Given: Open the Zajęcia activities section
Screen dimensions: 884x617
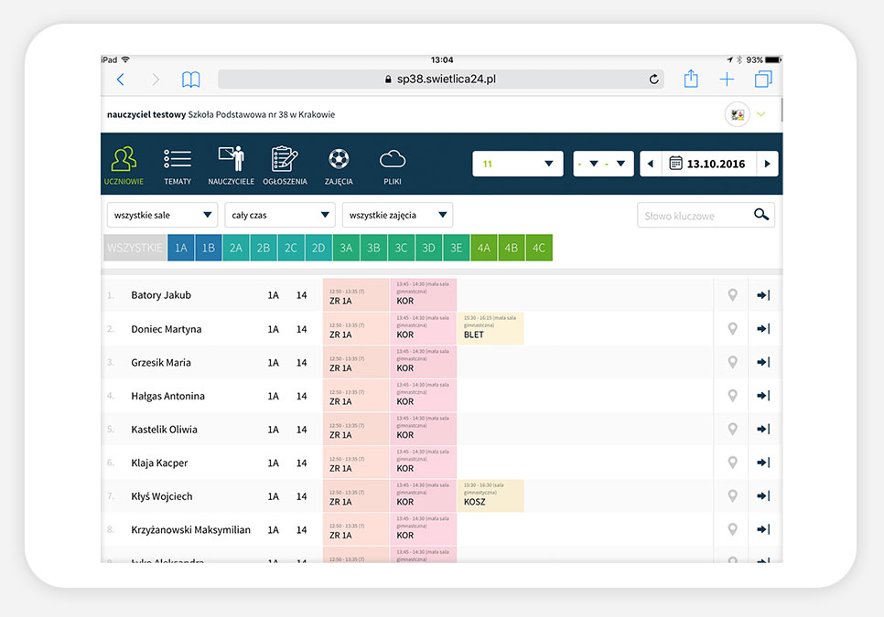Looking at the screenshot, I should point(339,165).
